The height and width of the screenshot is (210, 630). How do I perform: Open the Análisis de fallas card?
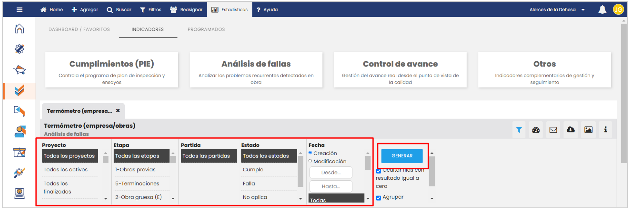[256, 70]
